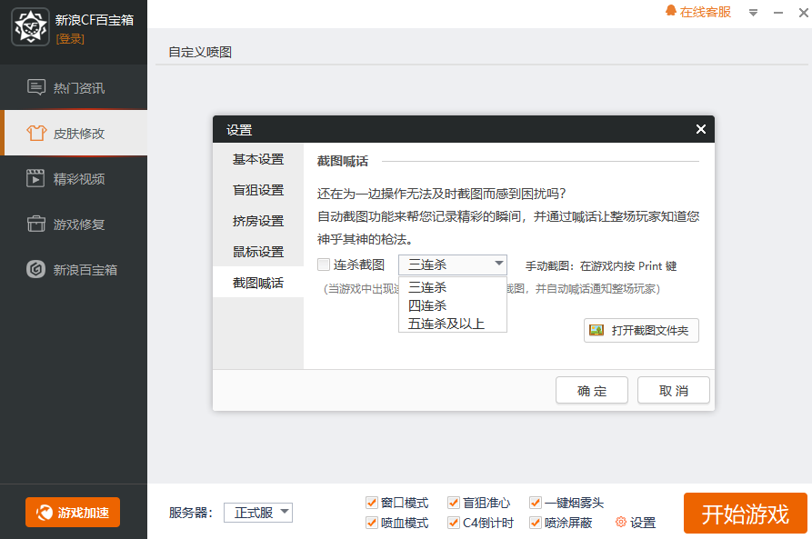Toggle the 窗口模式 checkbox
This screenshot has height=539, width=812.
coord(371,503)
